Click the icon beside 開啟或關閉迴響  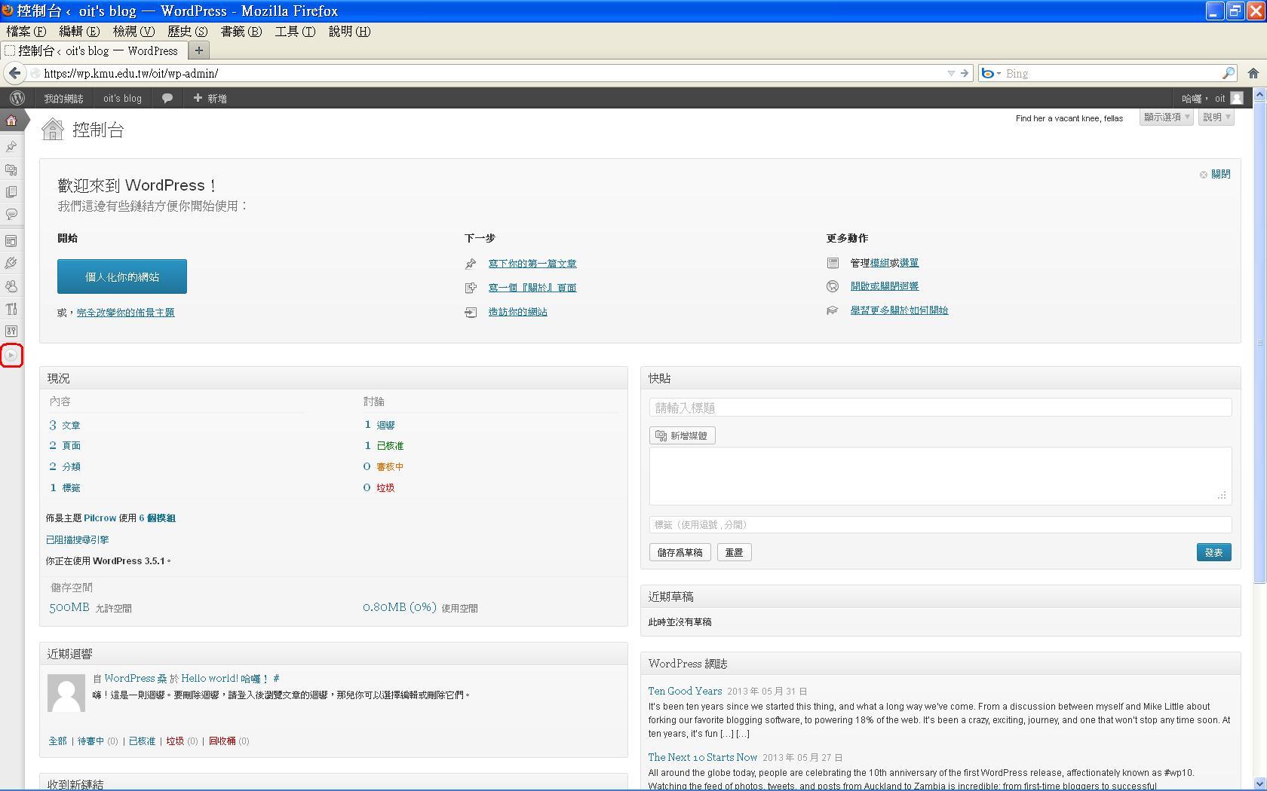833,286
